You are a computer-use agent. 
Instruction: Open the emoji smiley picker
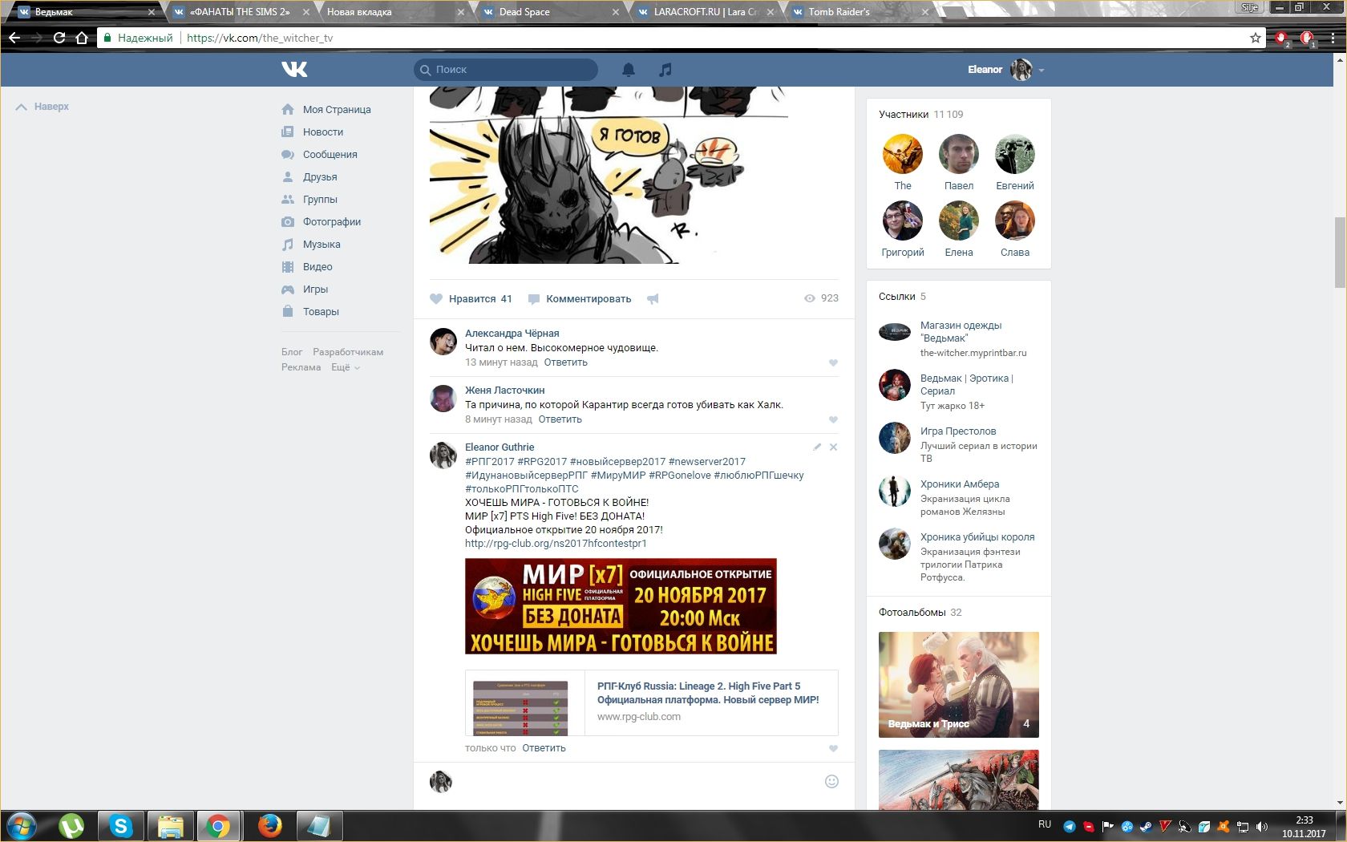pyautogui.click(x=831, y=781)
